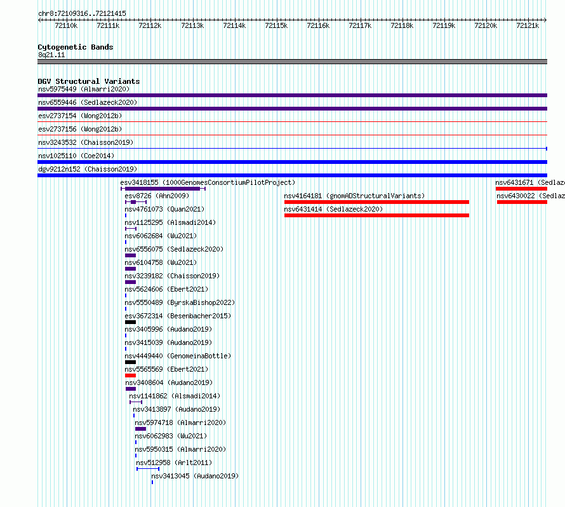Open nsv5624606 (Ebert2021) variant
565x507 pixels.
pos(166,289)
